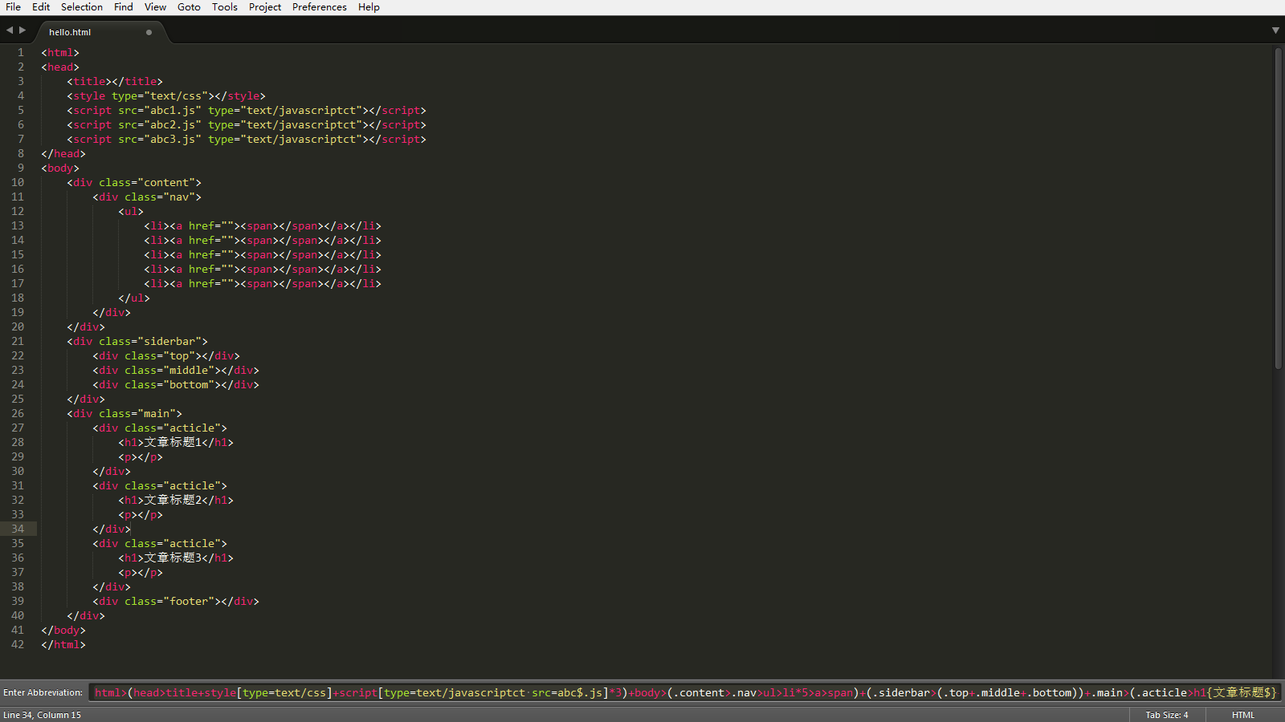Click the h1 文章标题3 line

[x=176, y=558]
